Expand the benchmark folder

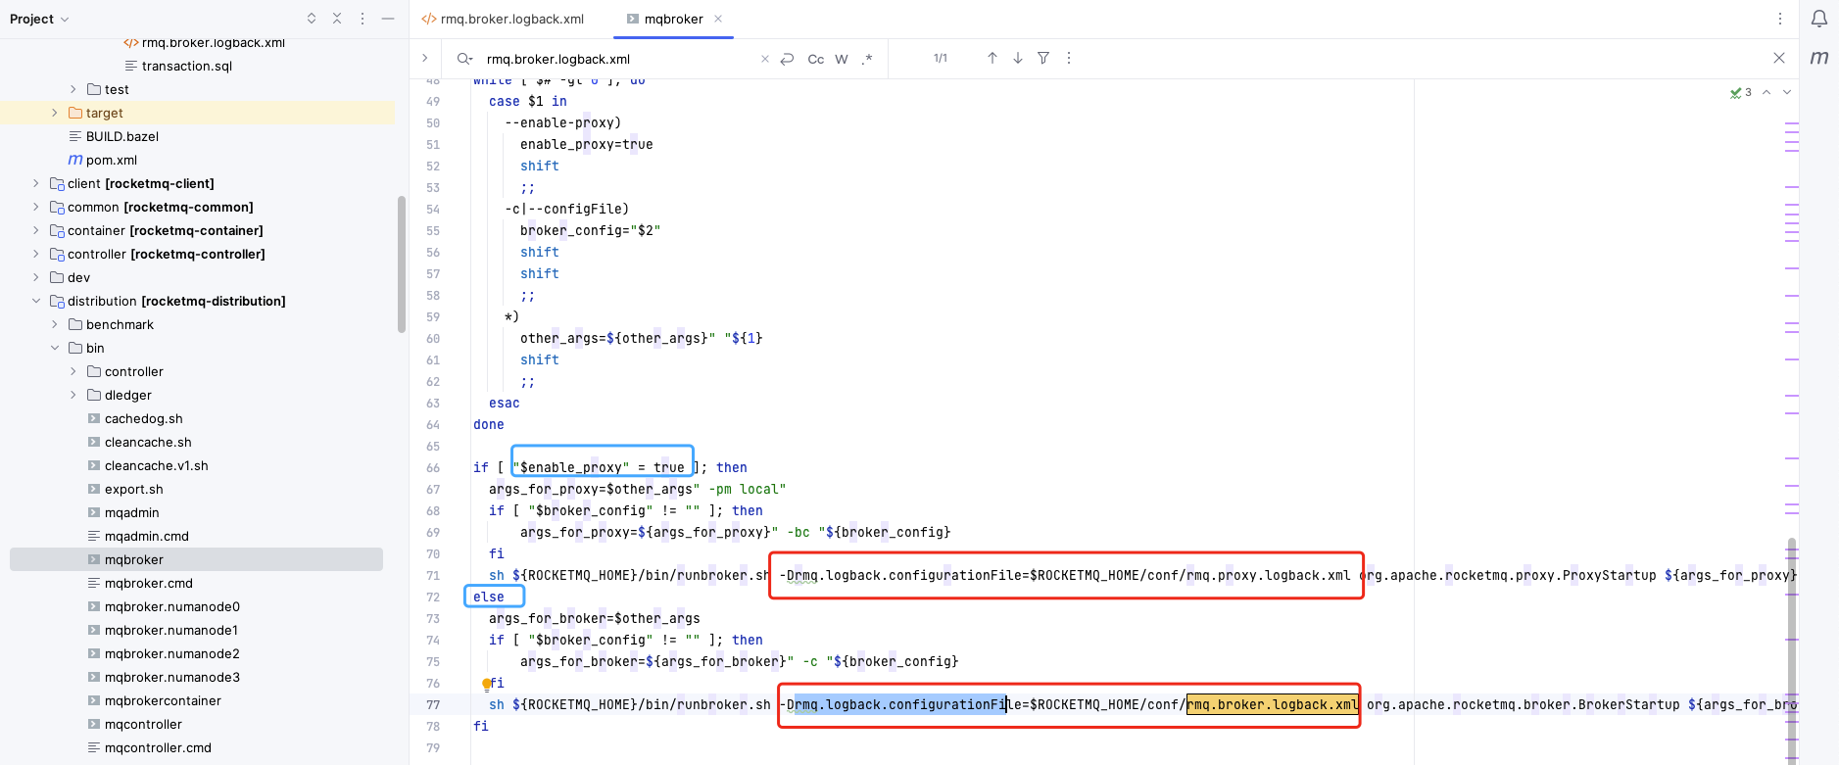55,324
